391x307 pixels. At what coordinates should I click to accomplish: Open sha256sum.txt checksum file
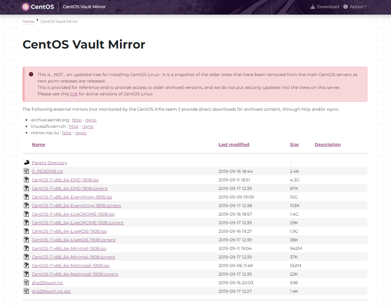(x=47, y=283)
